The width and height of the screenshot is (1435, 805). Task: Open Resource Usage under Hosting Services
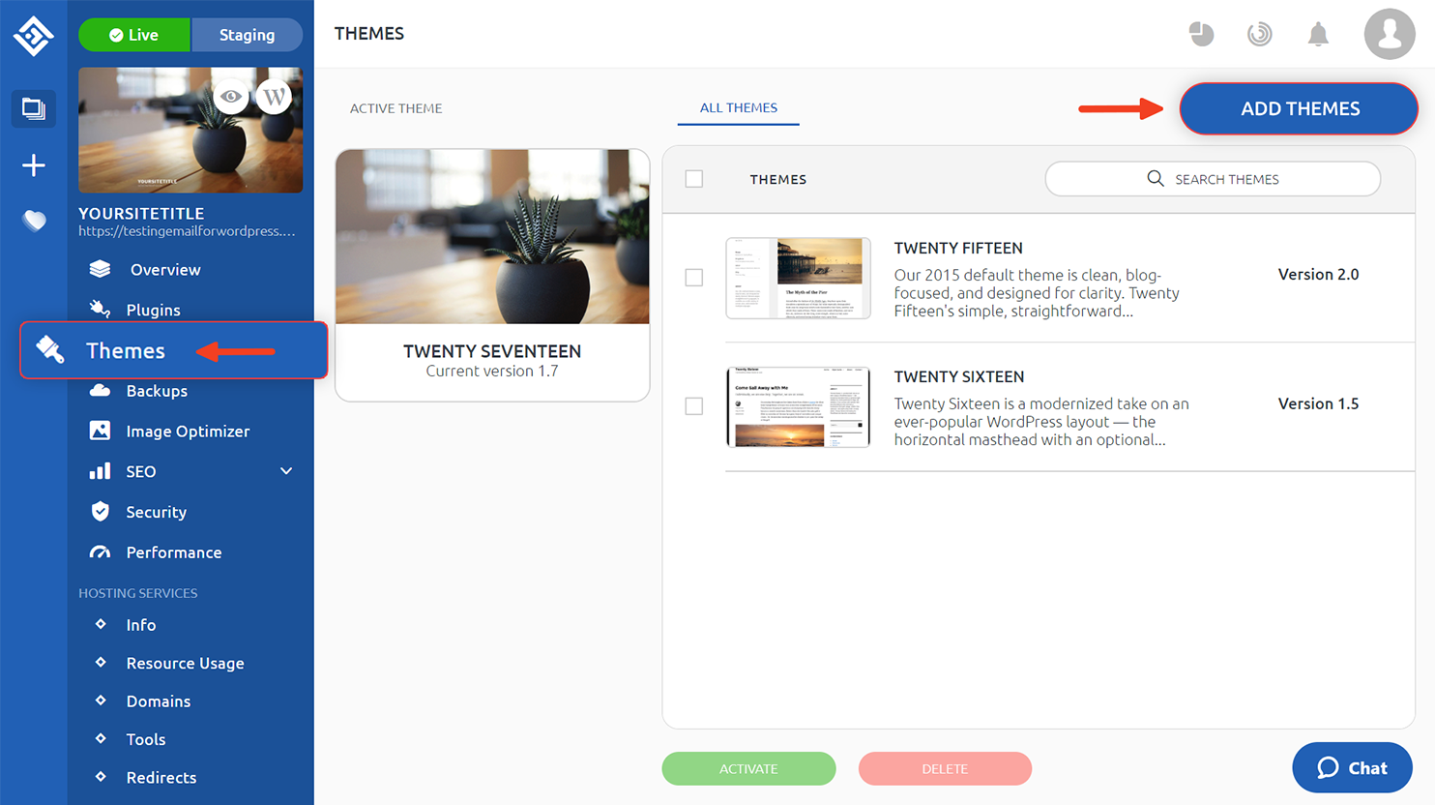(x=185, y=663)
